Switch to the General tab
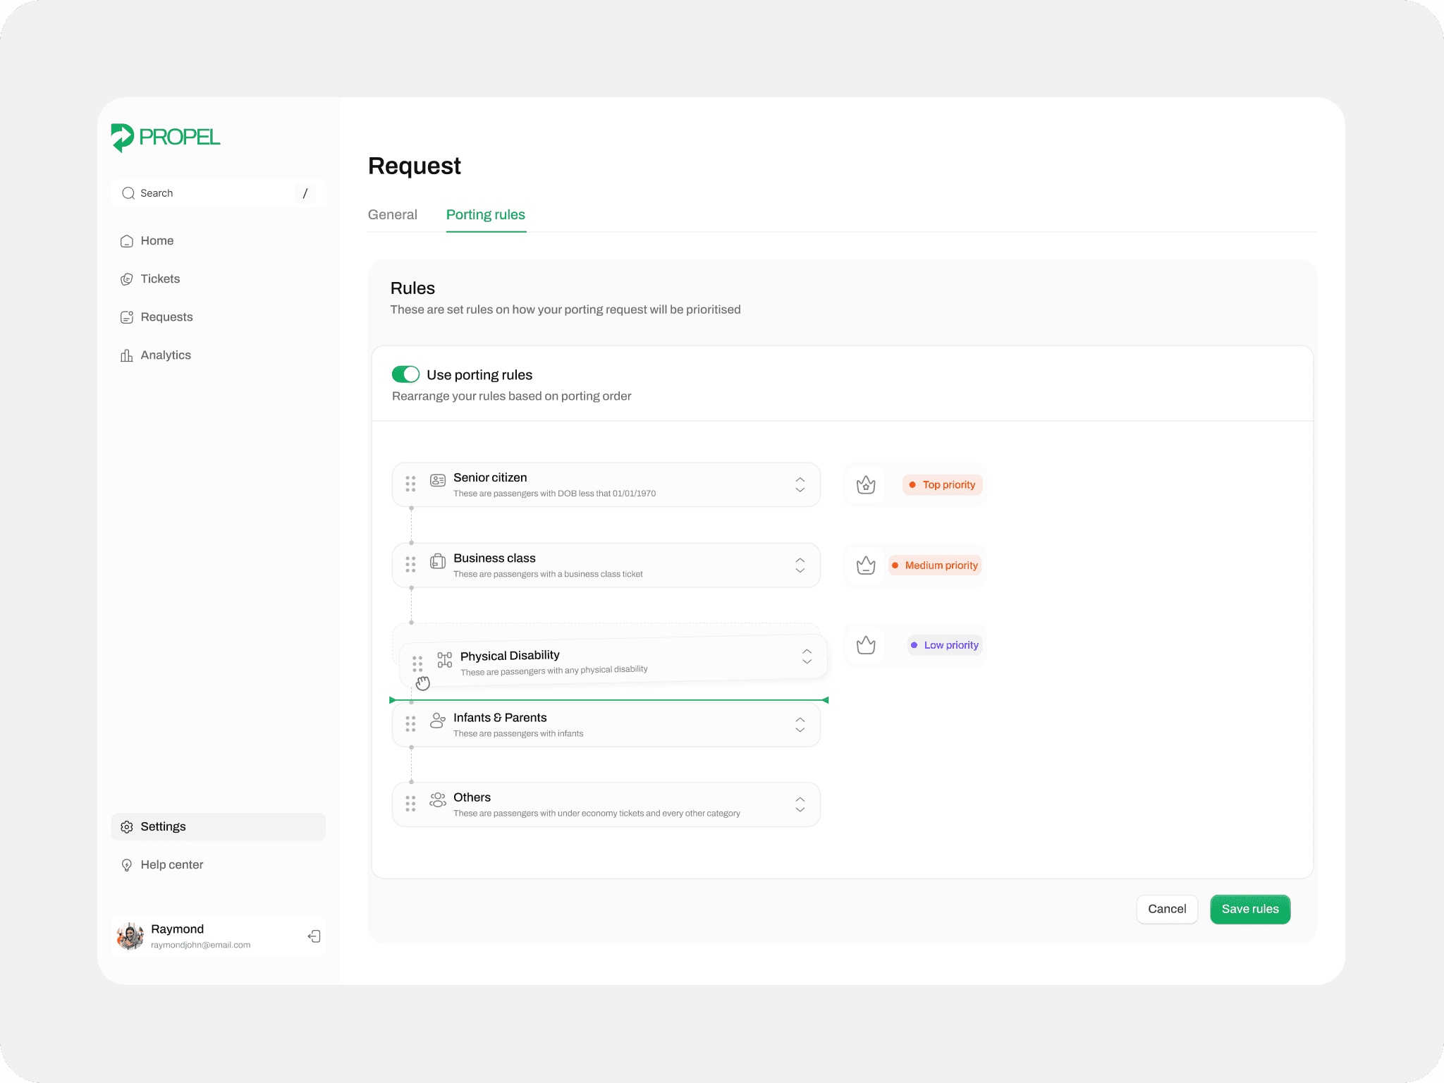 [x=392, y=215]
